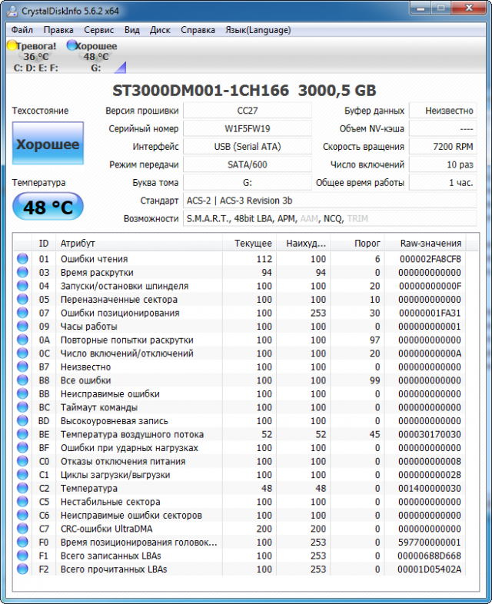Open the Справка menu
The width and height of the screenshot is (492, 604).
[198, 30]
